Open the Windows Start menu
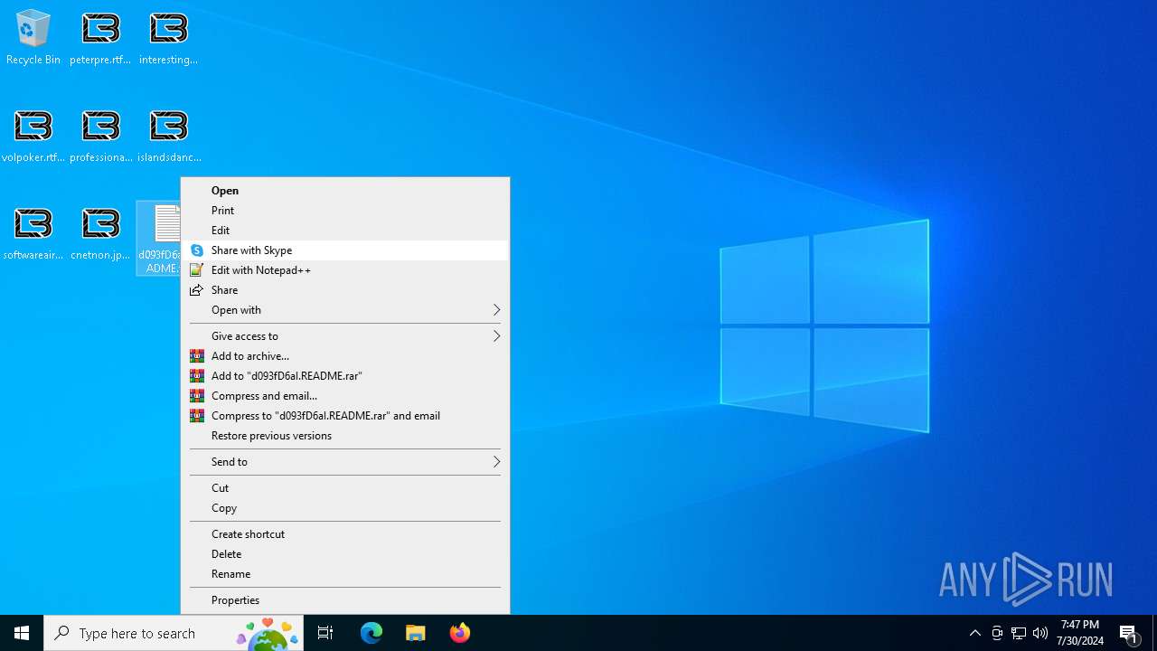 [x=22, y=633]
